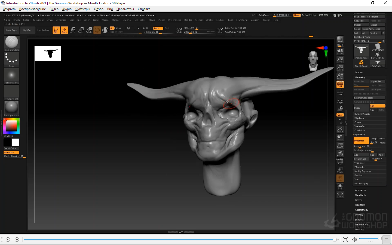Expand the ZRemesher section
Image resolution: width=392 pixels, height=245 pixels.
point(360,167)
